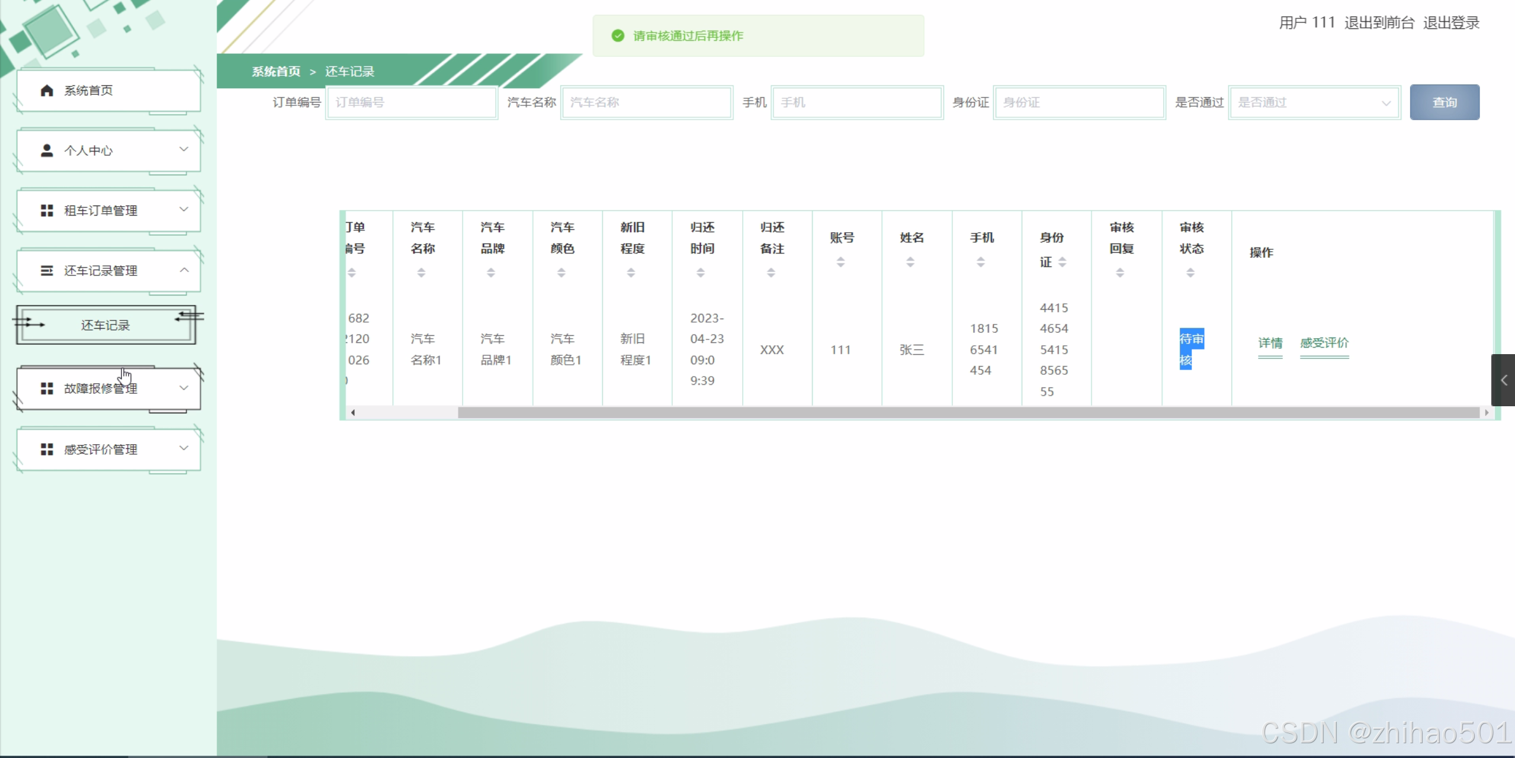Viewport: 1515px width, 758px height.
Task: Click the person icon for 个人中心
Action: click(47, 150)
